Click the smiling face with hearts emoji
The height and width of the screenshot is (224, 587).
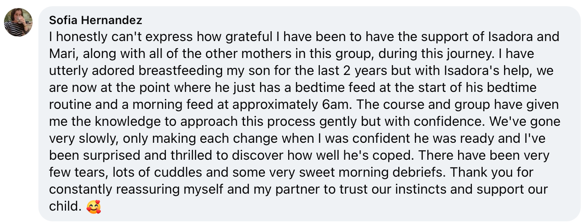tap(94, 207)
